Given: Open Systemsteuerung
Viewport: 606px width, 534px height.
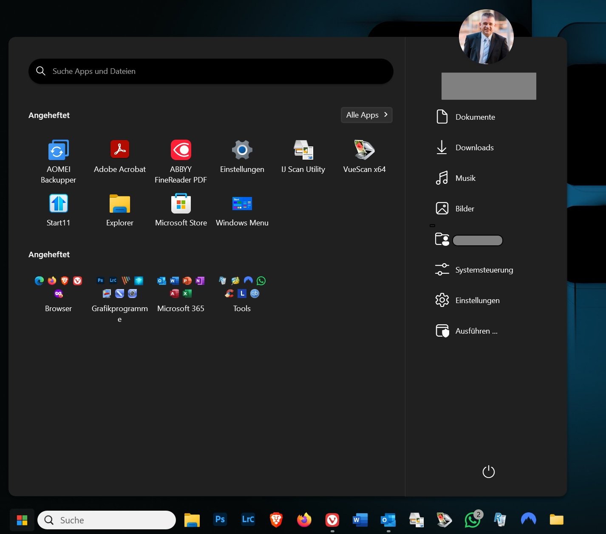Looking at the screenshot, I should click(474, 270).
